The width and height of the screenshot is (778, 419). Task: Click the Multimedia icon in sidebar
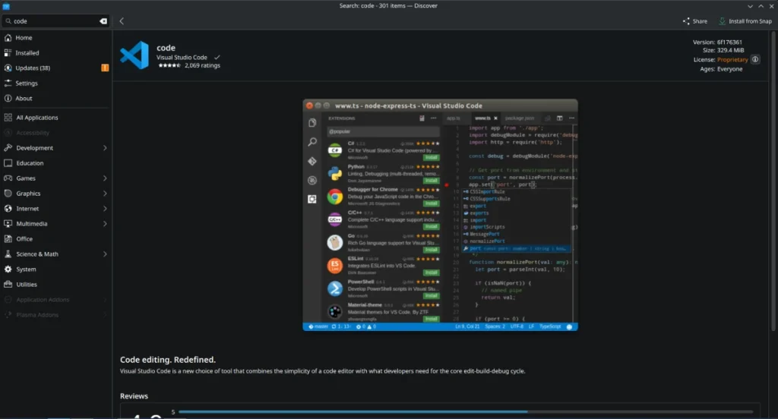pos(8,224)
